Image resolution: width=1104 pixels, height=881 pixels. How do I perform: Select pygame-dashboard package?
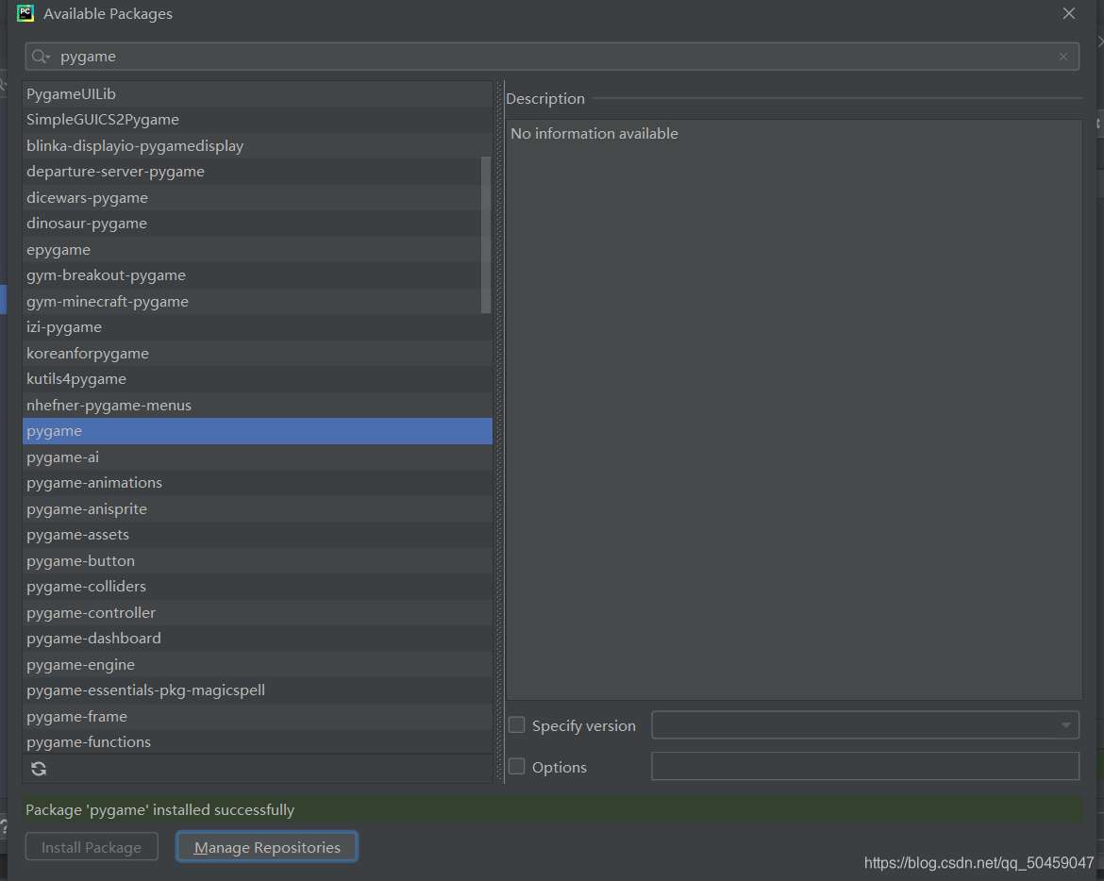258,639
